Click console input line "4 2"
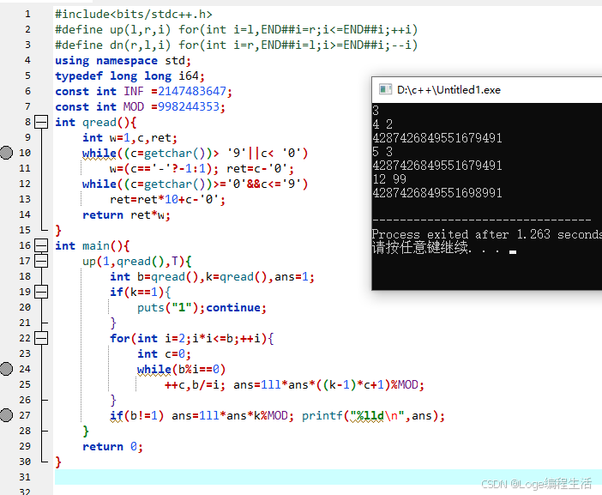 (x=382, y=124)
